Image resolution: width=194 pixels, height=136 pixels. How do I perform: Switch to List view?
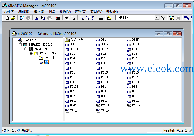(x=94, y=18)
